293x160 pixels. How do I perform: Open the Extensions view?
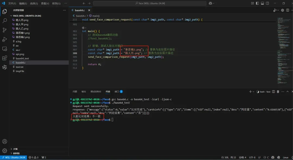pos(5,58)
